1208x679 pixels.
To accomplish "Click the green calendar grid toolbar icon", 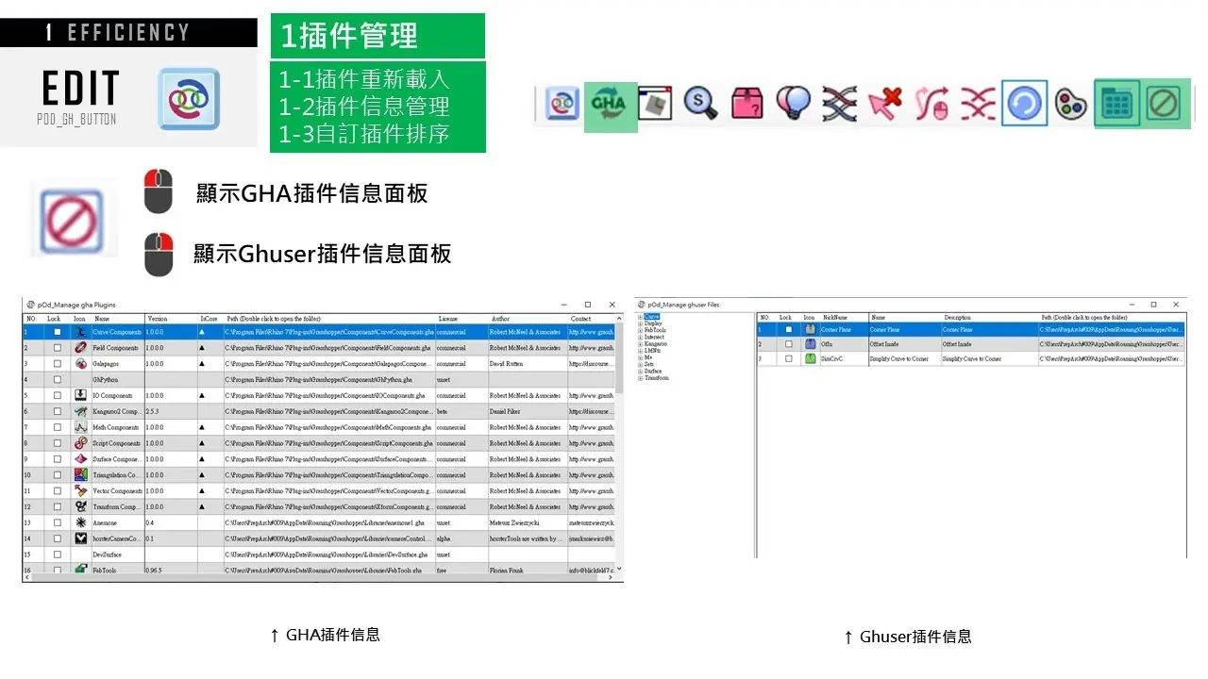I will point(1116,104).
